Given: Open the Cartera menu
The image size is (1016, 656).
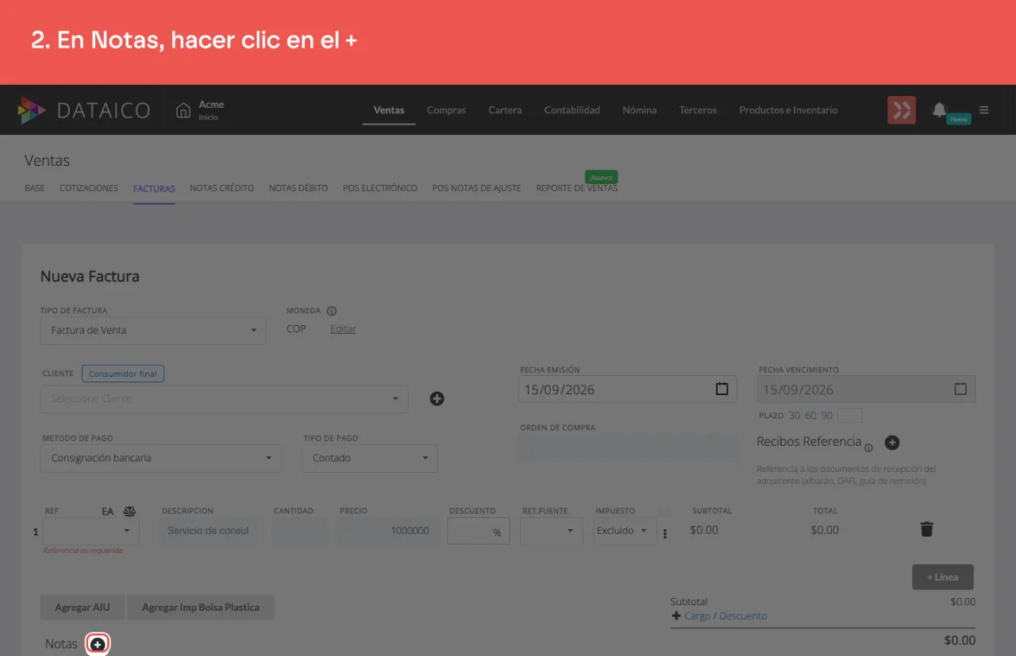Looking at the screenshot, I should click(x=505, y=110).
